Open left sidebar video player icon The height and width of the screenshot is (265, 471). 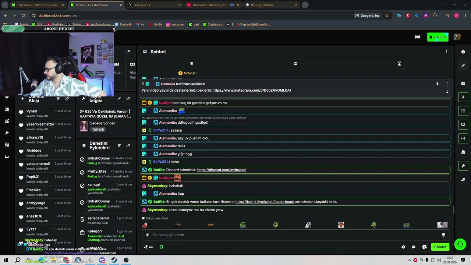coord(7,109)
